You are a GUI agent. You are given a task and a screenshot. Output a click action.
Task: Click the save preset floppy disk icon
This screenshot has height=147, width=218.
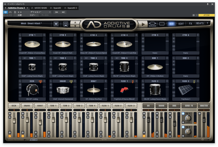click(65, 24)
